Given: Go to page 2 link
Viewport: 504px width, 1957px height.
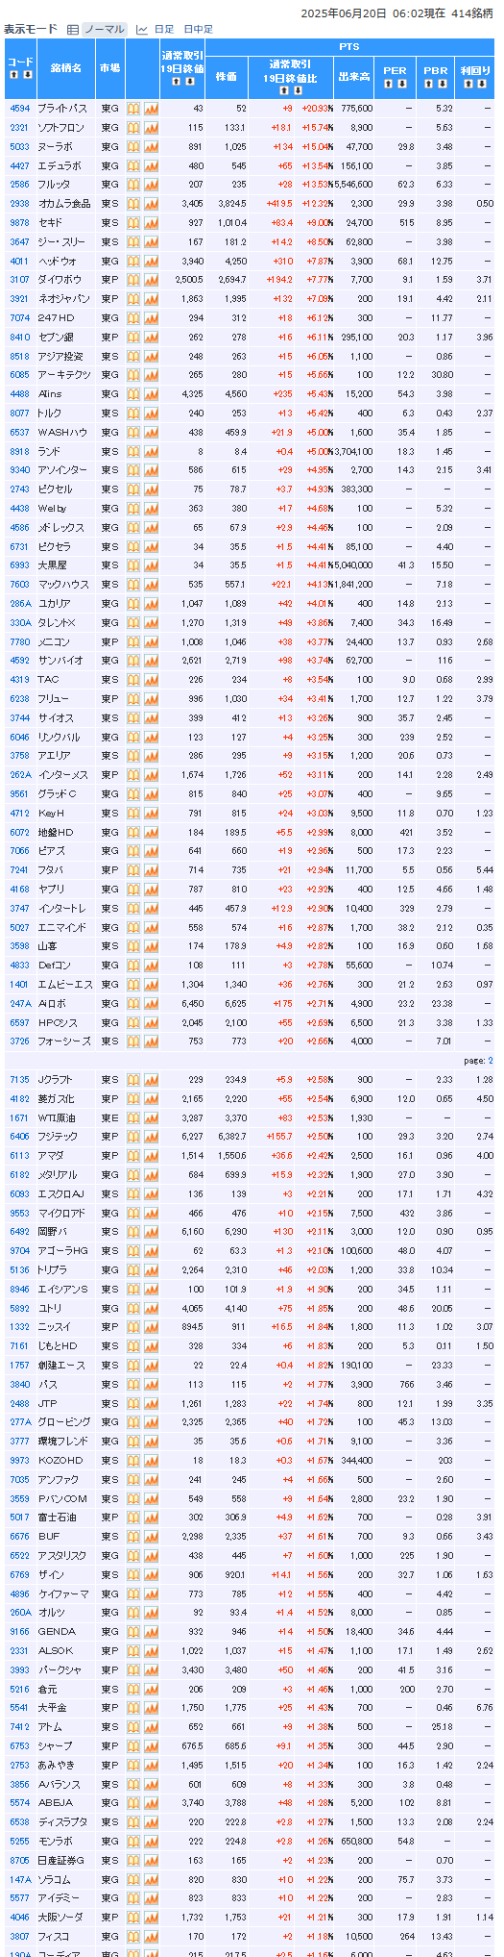Looking at the screenshot, I should [491, 1061].
